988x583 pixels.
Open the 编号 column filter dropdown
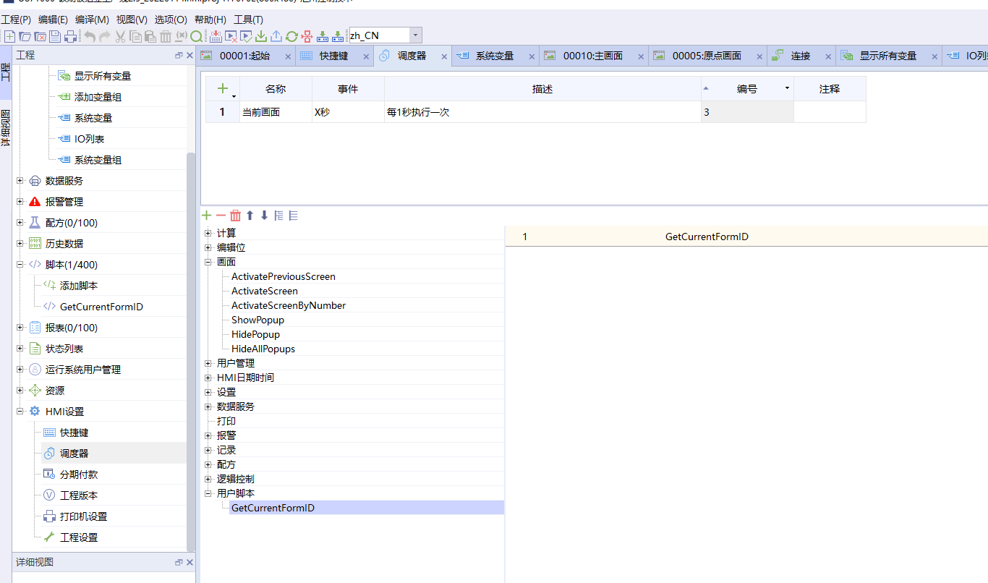(787, 89)
